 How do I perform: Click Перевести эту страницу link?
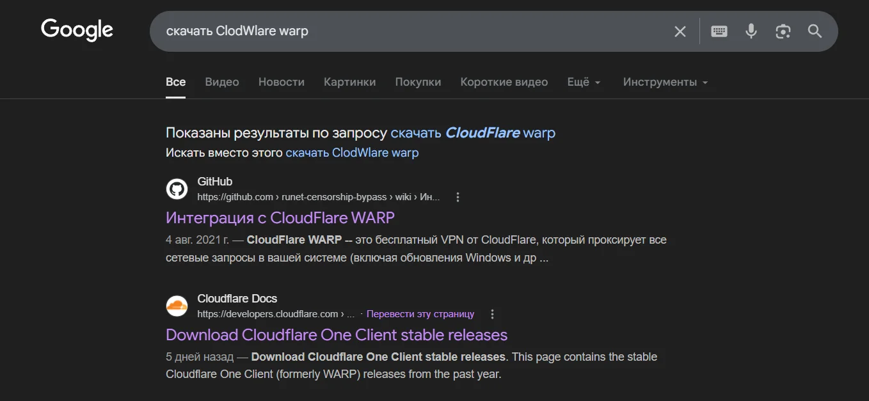click(x=420, y=314)
